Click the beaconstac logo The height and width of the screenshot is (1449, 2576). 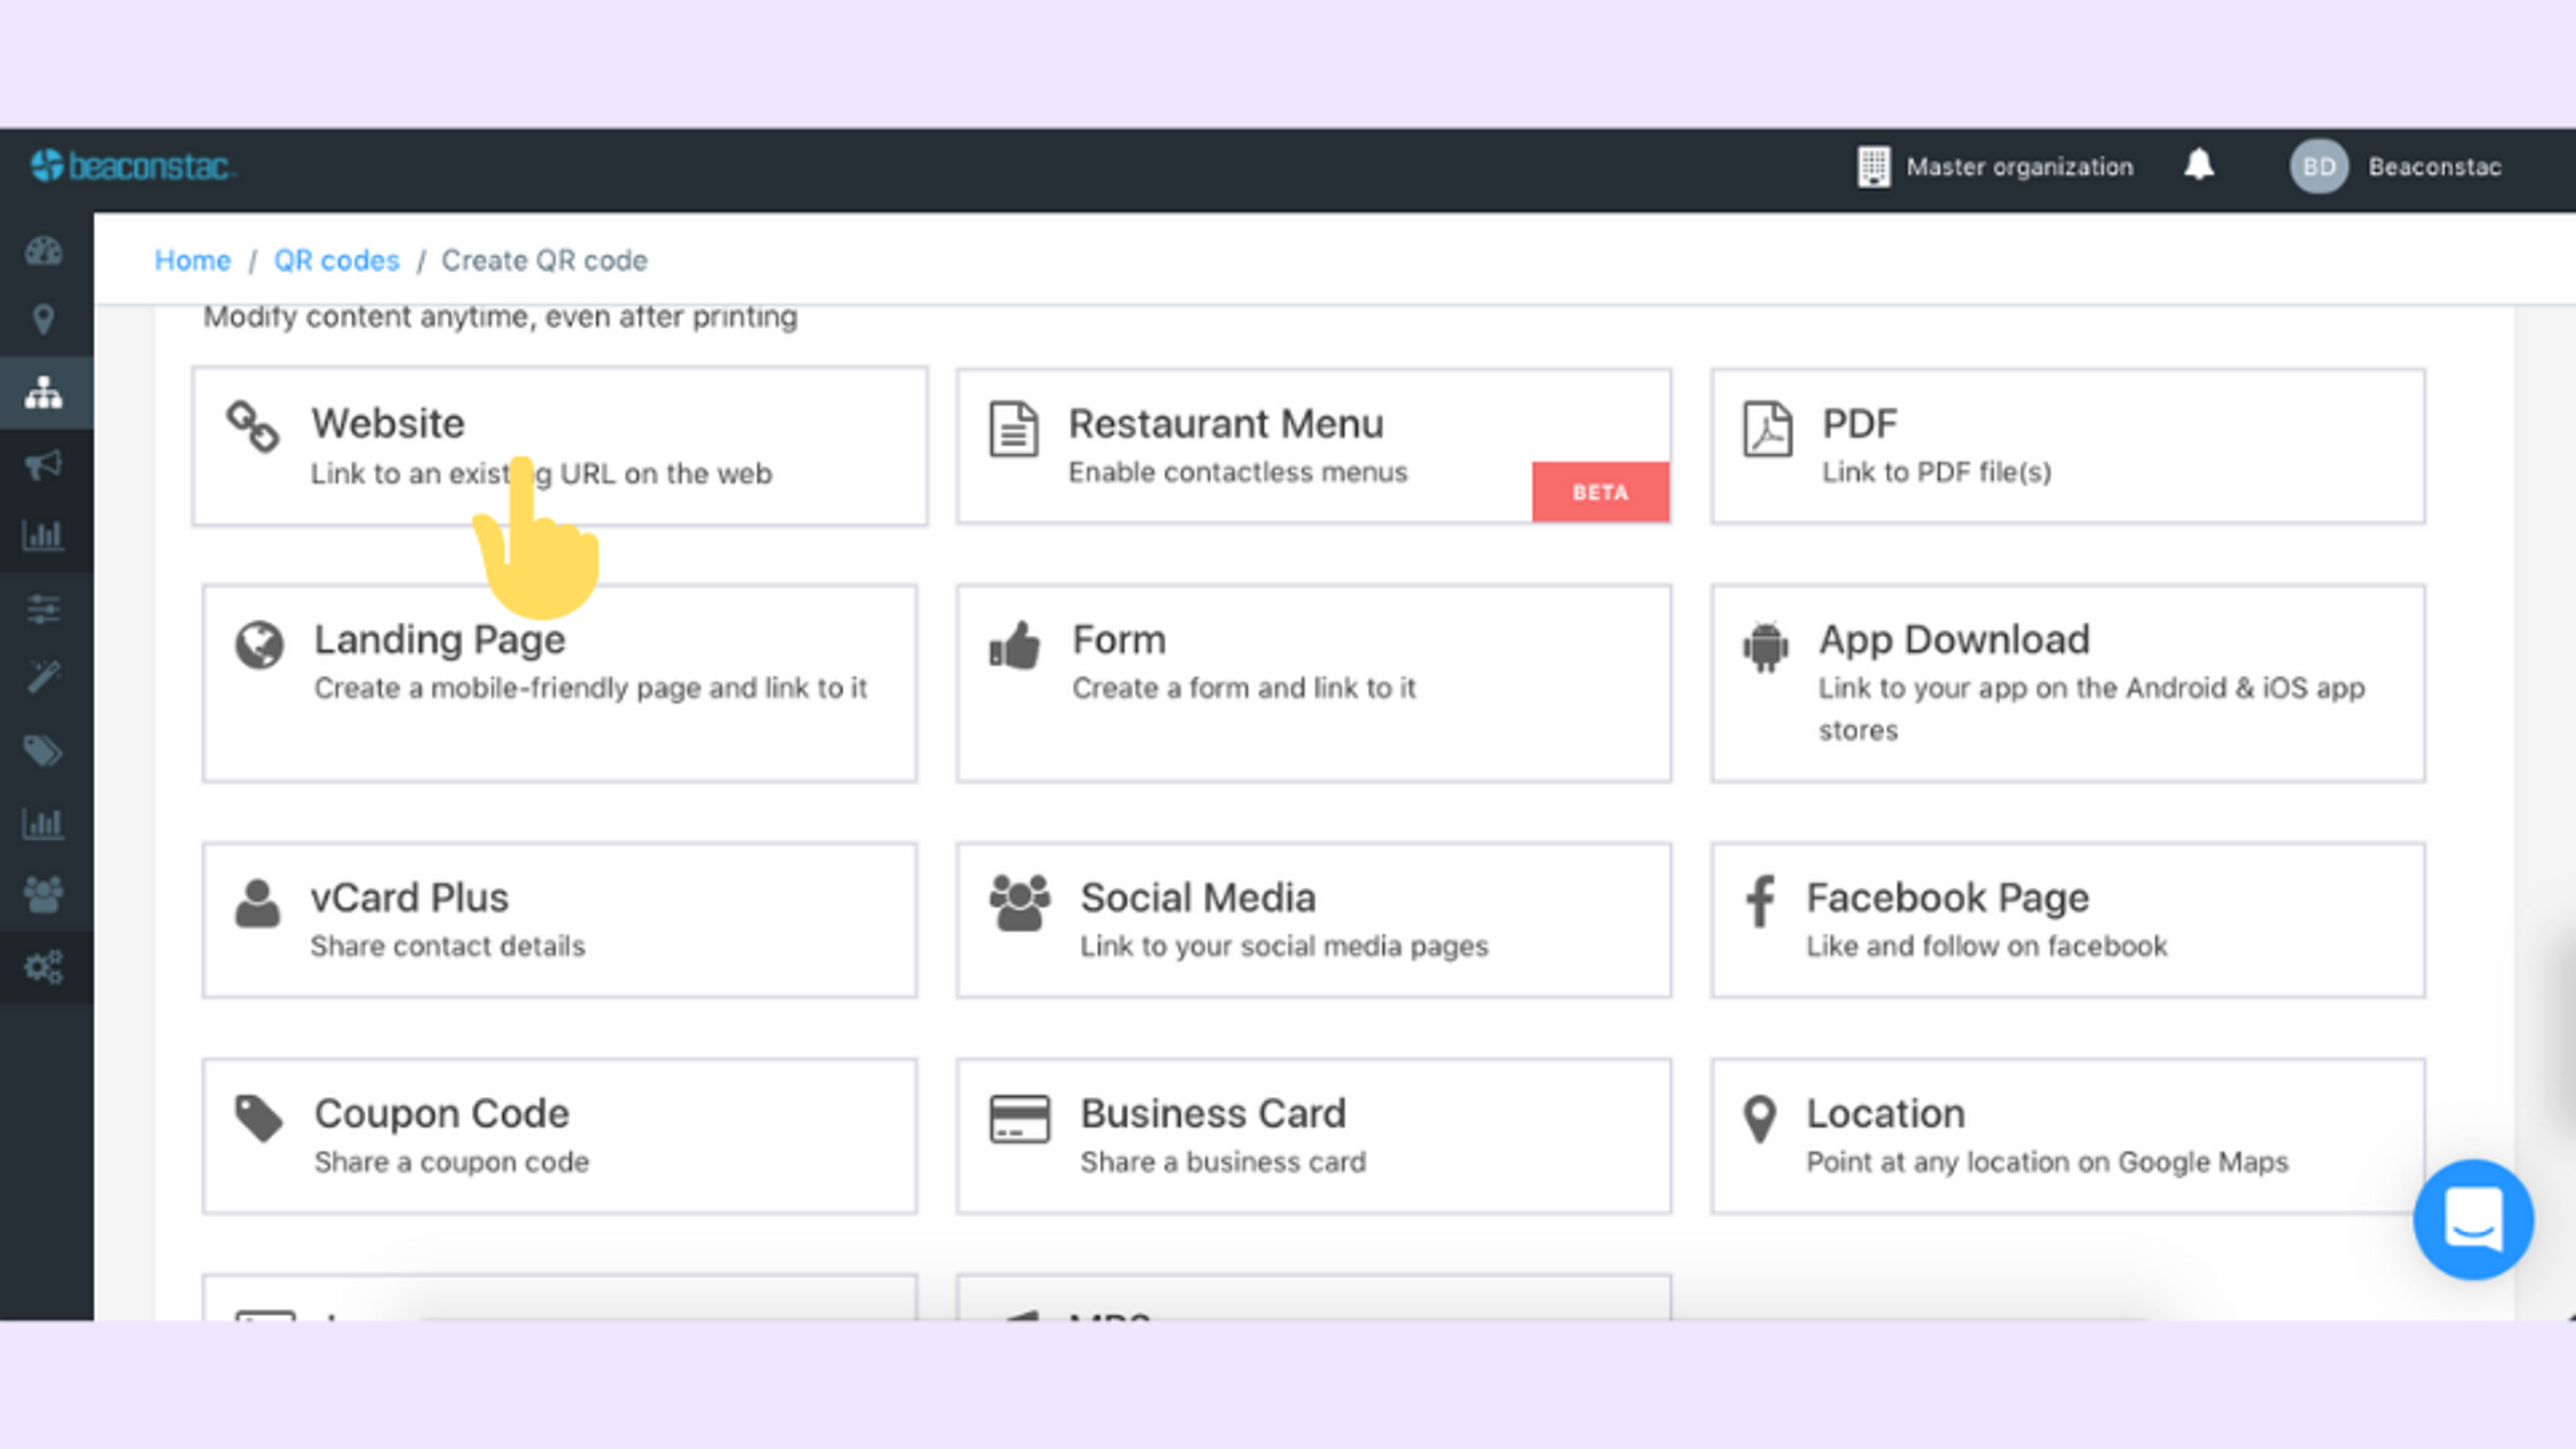point(132,166)
